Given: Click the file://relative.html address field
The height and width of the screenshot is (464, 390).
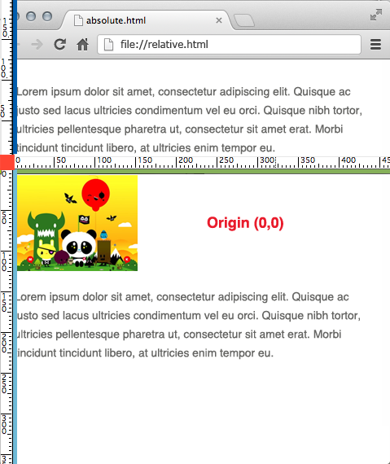Looking at the screenshot, I should pyautogui.click(x=229, y=45).
